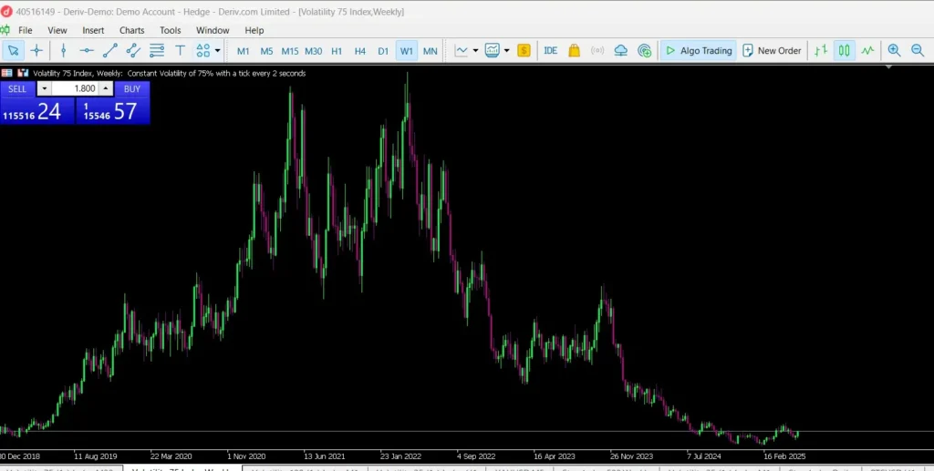Open the New Order dialog
Image resolution: width=934 pixels, height=471 pixels.
(772, 50)
